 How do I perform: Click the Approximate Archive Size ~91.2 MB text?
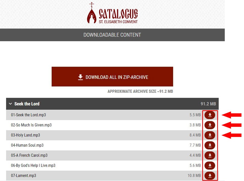pyautogui.click(x=140, y=91)
